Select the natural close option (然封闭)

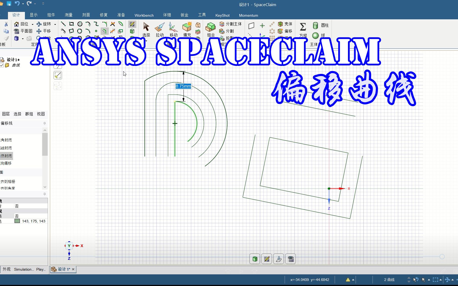6,156
